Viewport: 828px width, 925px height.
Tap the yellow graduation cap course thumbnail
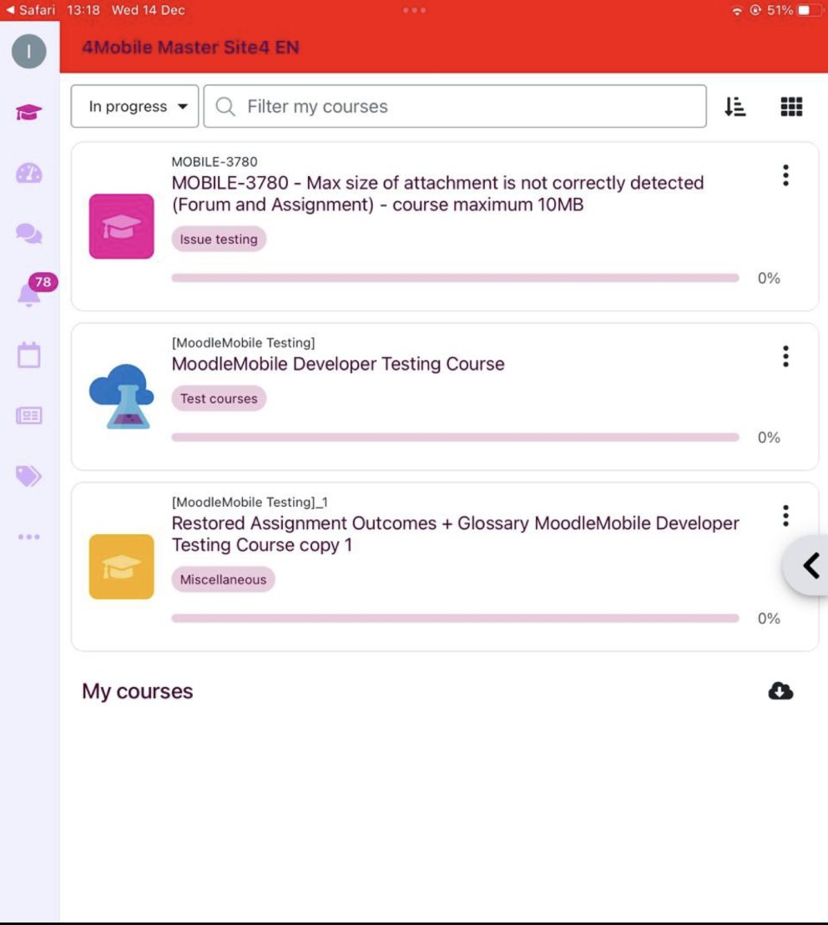[122, 567]
